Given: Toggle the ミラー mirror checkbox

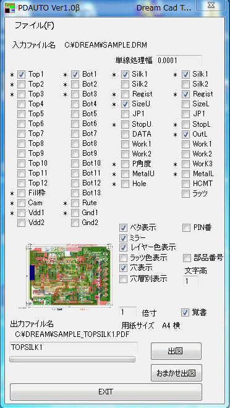Looking at the screenshot, I should [123, 237].
